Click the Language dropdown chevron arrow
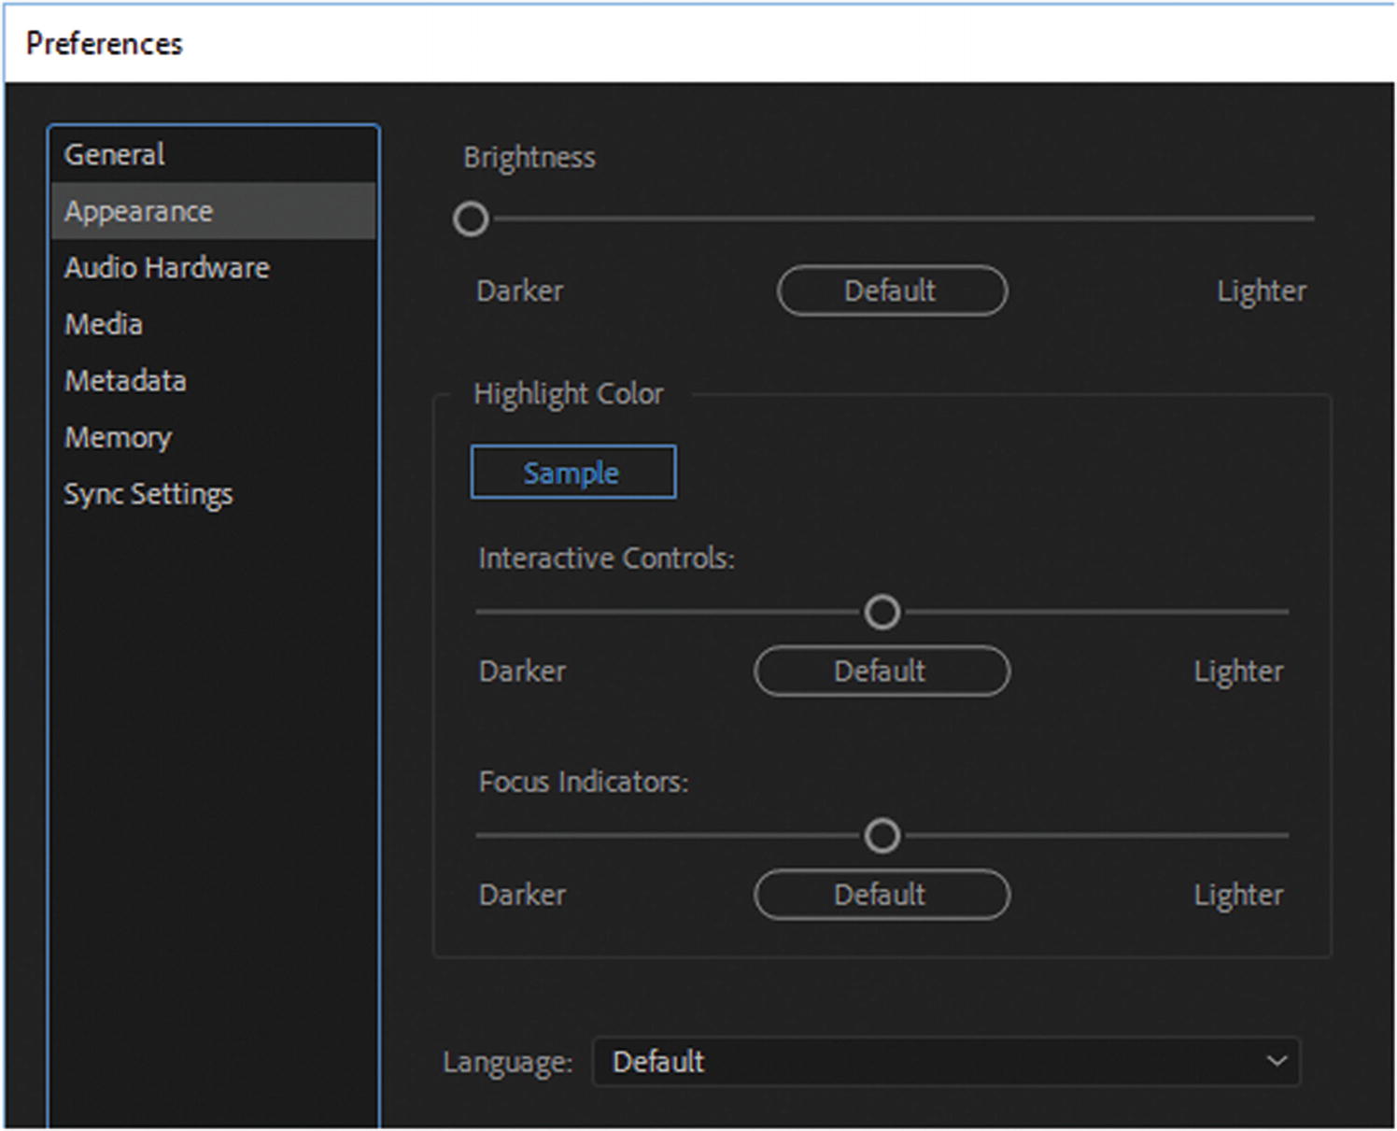Screen dimensions: 1397x1131 [x=1276, y=1061]
